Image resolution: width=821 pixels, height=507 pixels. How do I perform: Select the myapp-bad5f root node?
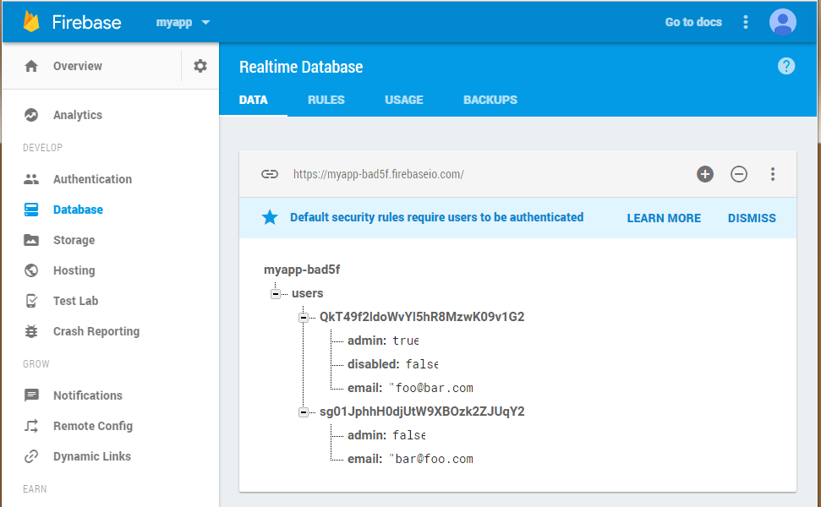[302, 270]
